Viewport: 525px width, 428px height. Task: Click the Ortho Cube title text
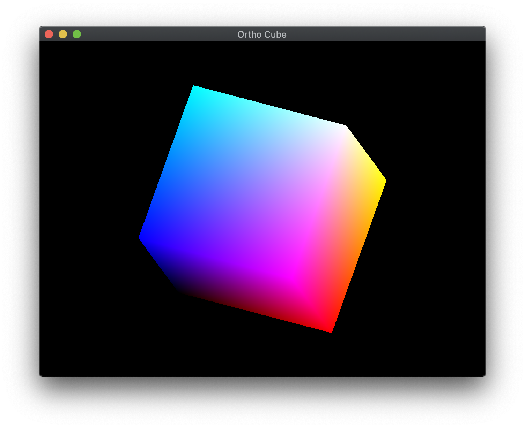(x=262, y=34)
